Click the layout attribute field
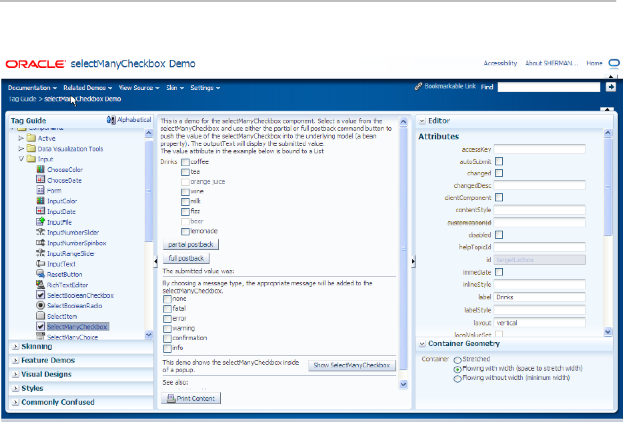Image resolution: width=623 pixels, height=422 pixels. pos(540,323)
